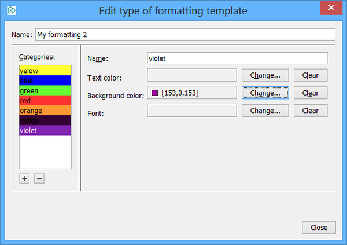Remove selected category with minus button

point(39,178)
